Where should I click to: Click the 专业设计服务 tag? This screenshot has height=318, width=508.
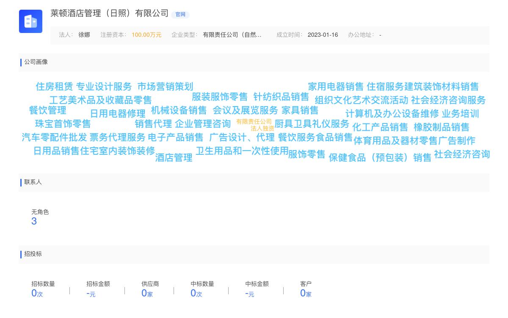point(104,87)
